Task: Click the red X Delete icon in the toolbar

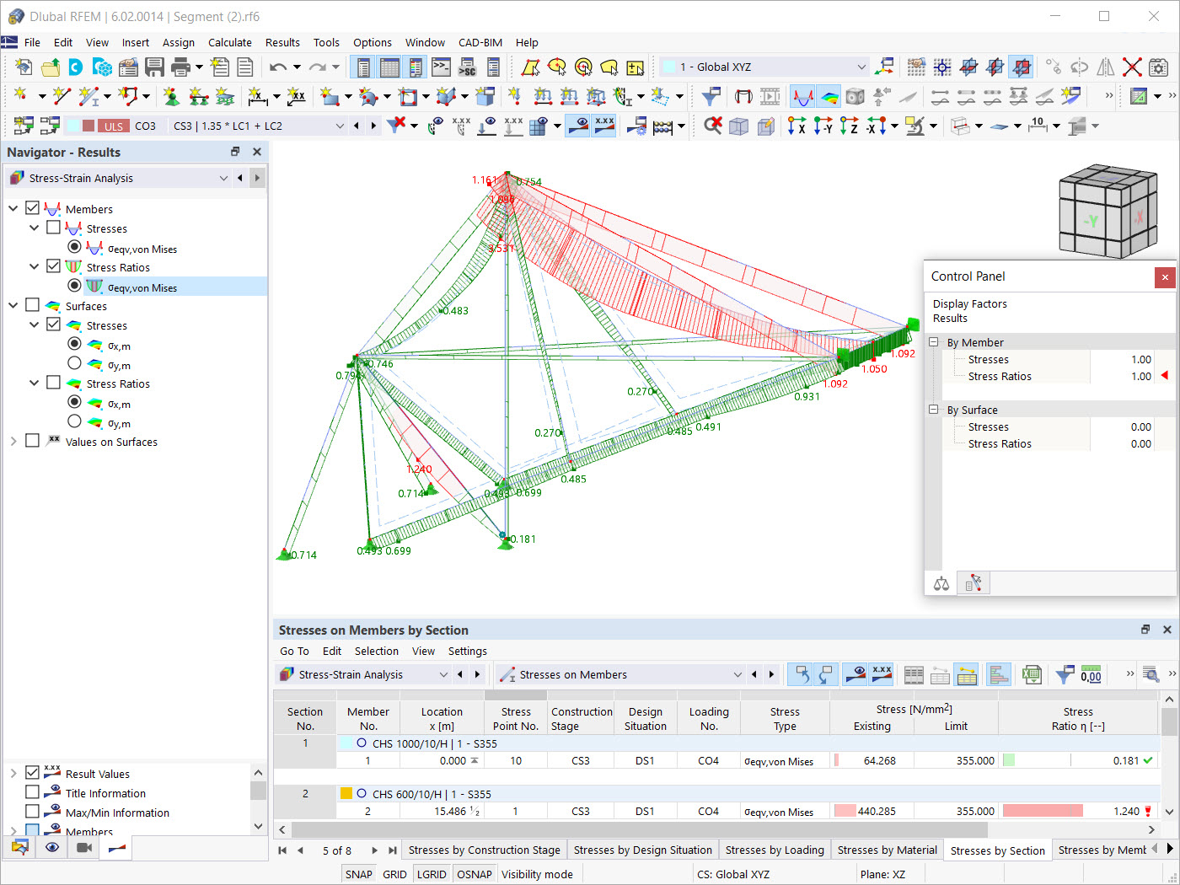Action: pyautogui.click(x=1133, y=67)
